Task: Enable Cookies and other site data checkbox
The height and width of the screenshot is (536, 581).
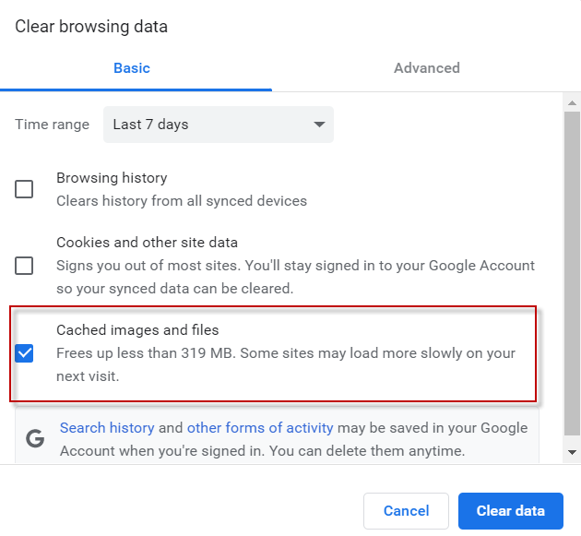Action: point(24,266)
